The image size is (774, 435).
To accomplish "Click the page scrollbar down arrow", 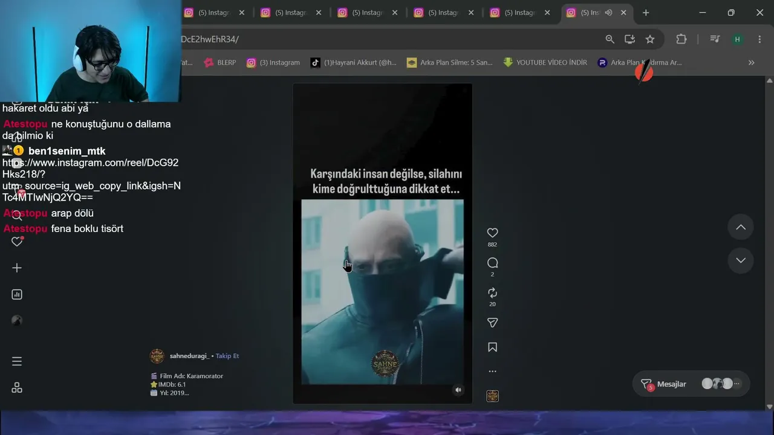I will tap(769, 407).
